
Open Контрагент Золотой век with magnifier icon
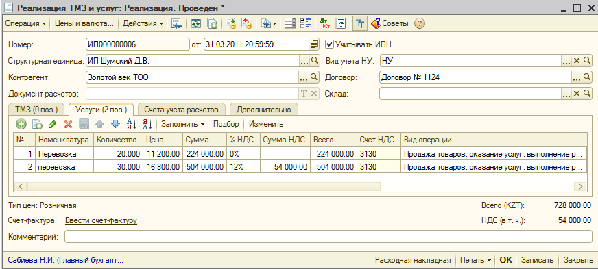(x=313, y=77)
